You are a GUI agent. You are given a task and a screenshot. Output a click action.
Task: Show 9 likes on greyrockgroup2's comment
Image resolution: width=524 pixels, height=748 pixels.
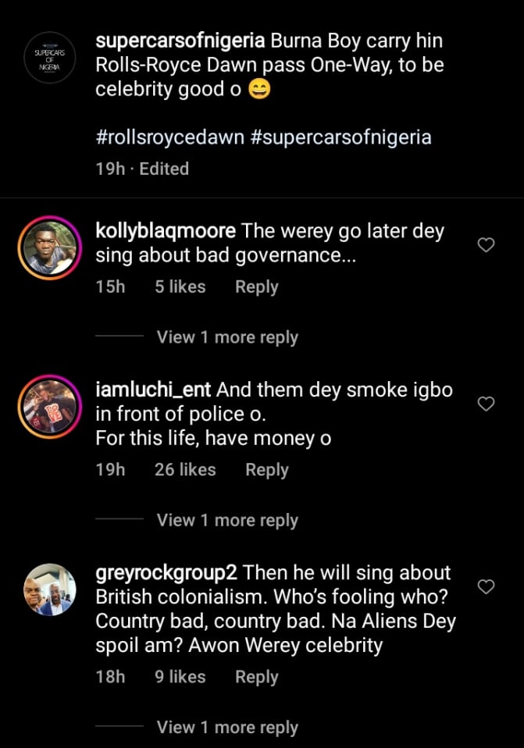(180, 676)
